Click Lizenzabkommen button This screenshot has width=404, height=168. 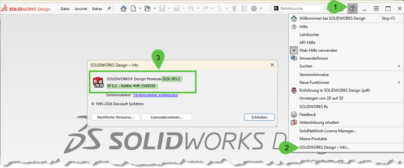coord(167,117)
